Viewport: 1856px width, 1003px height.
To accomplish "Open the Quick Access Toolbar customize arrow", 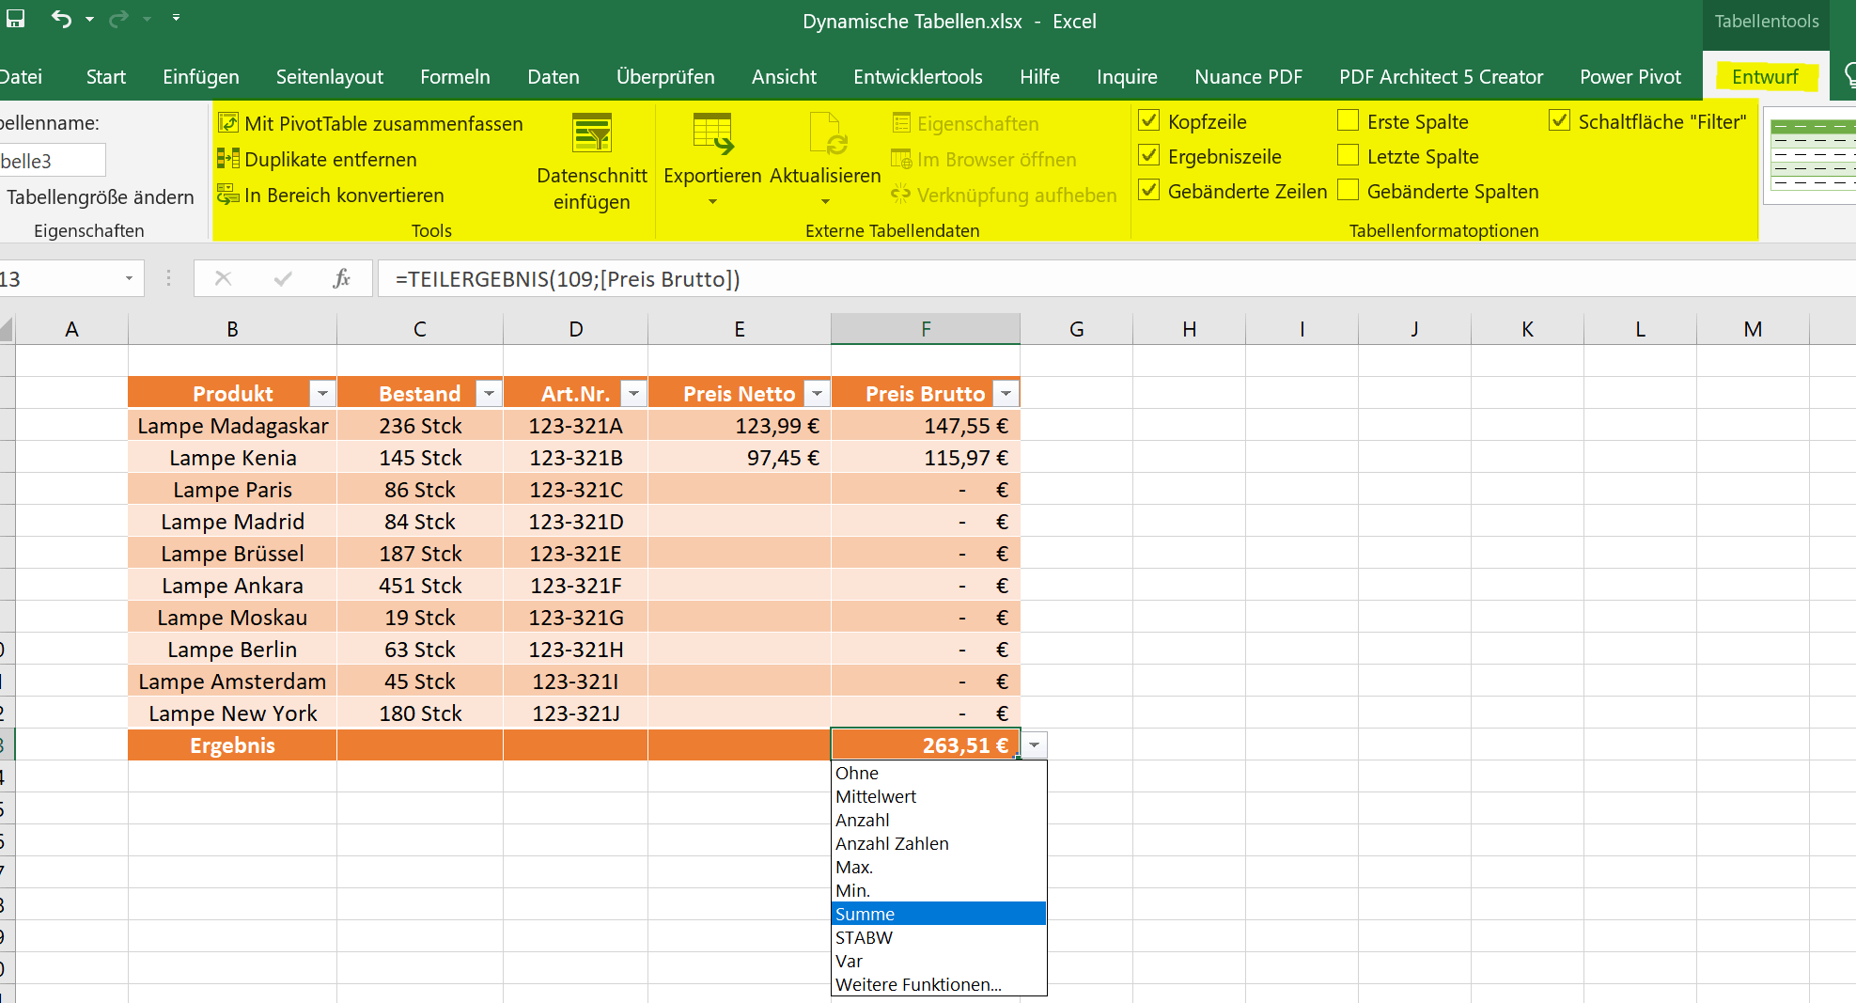I will pyautogui.click(x=176, y=18).
